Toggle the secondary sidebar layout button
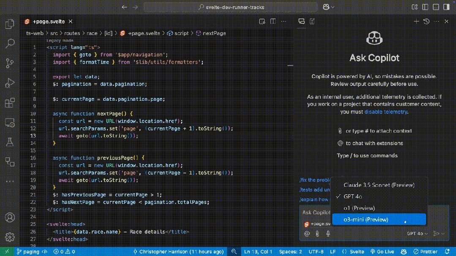Viewport: 456px width, 256px height. (x=445, y=7)
